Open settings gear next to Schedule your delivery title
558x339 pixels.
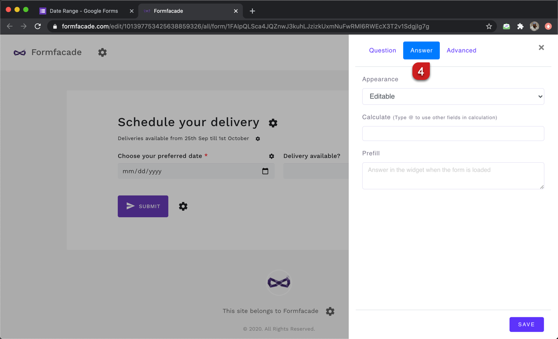coord(273,123)
